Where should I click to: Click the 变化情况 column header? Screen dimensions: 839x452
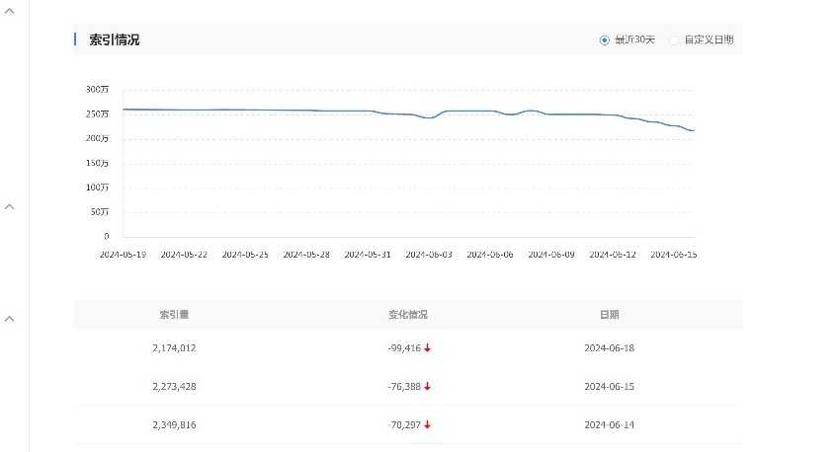tap(407, 315)
